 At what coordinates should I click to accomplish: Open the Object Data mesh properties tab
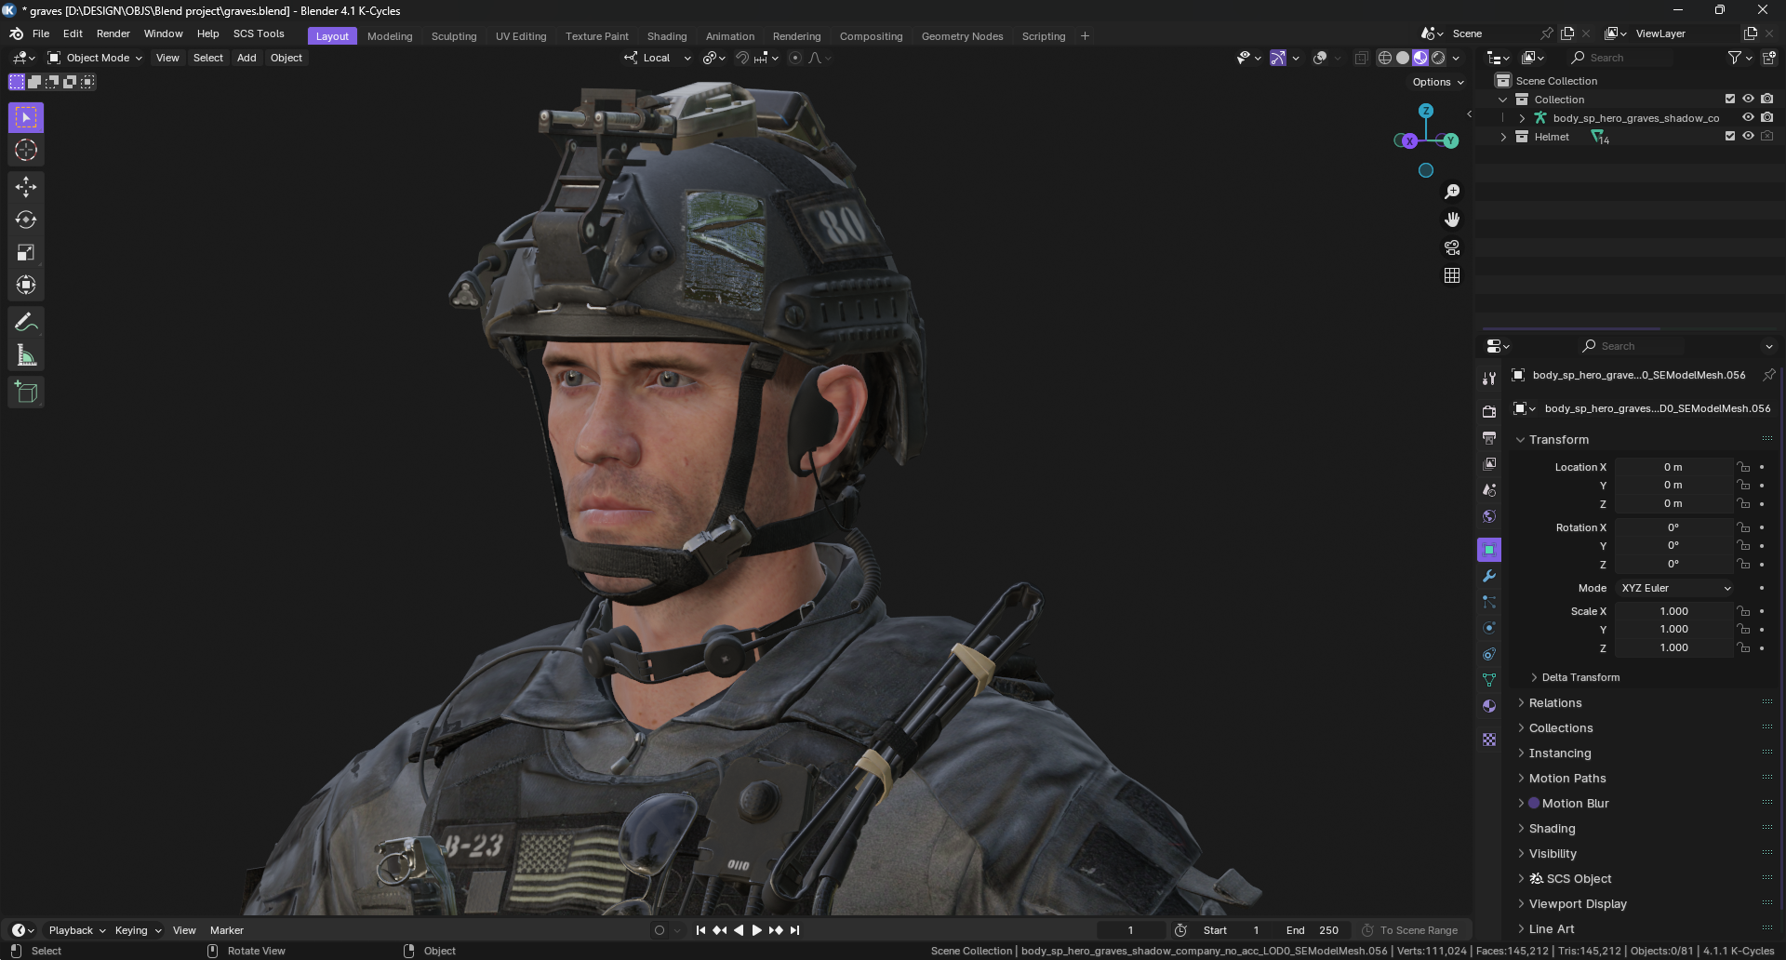(x=1489, y=680)
